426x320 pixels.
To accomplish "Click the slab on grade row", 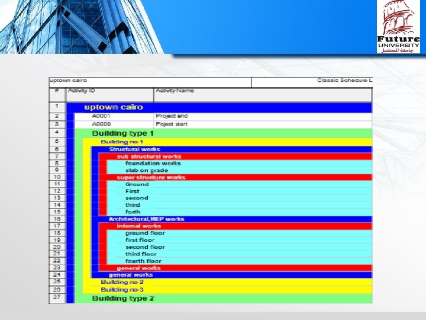I will [240, 171].
